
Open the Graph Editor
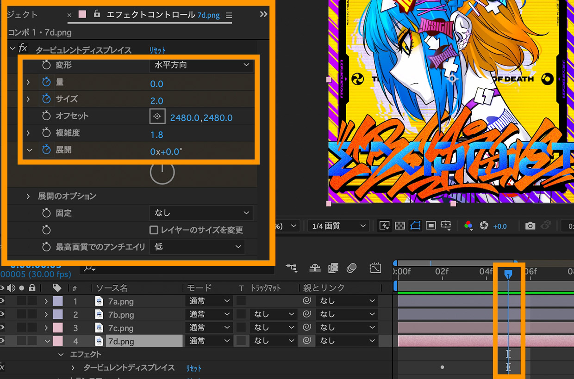375,267
